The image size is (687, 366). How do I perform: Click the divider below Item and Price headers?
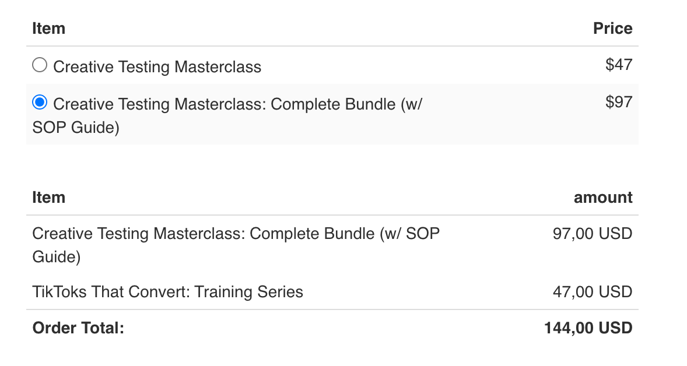click(x=332, y=46)
